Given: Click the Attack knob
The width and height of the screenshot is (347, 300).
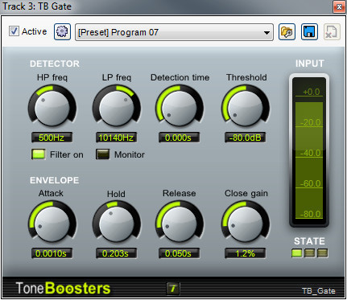Looking at the screenshot, I should (x=52, y=224).
